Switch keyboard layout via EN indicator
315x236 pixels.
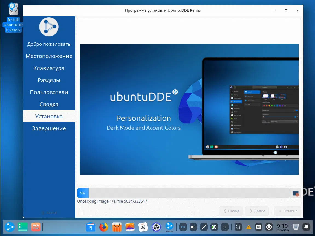tap(183, 227)
